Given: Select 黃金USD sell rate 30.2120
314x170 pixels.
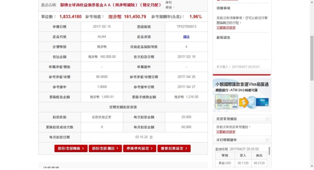Looking at the screenshot, I should tap(259, 163).
